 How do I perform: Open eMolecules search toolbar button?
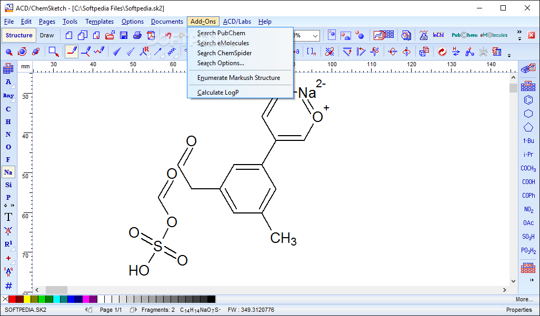point(494,35)
